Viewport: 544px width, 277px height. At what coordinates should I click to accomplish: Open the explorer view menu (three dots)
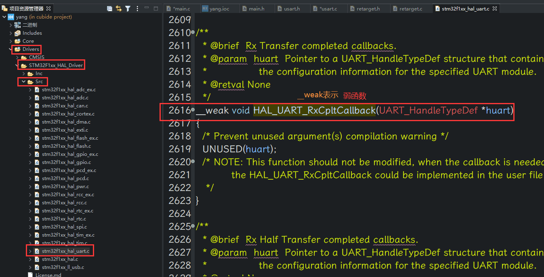tap(137, 8)
